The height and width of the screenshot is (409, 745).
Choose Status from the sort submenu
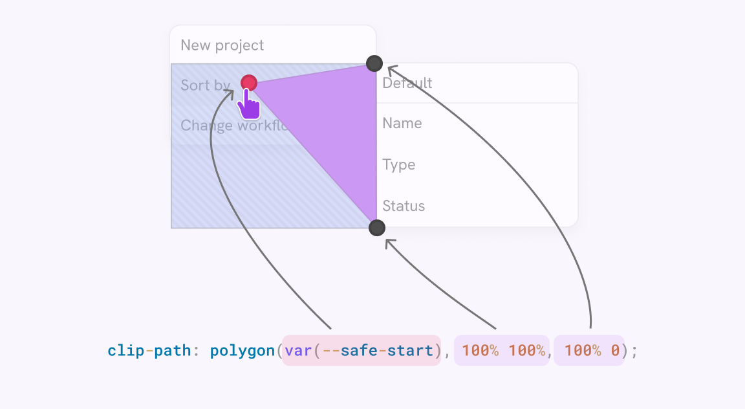pos(404,206)
